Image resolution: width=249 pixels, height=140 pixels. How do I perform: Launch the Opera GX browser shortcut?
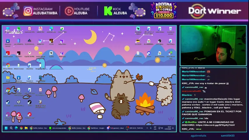coord(8,116)
